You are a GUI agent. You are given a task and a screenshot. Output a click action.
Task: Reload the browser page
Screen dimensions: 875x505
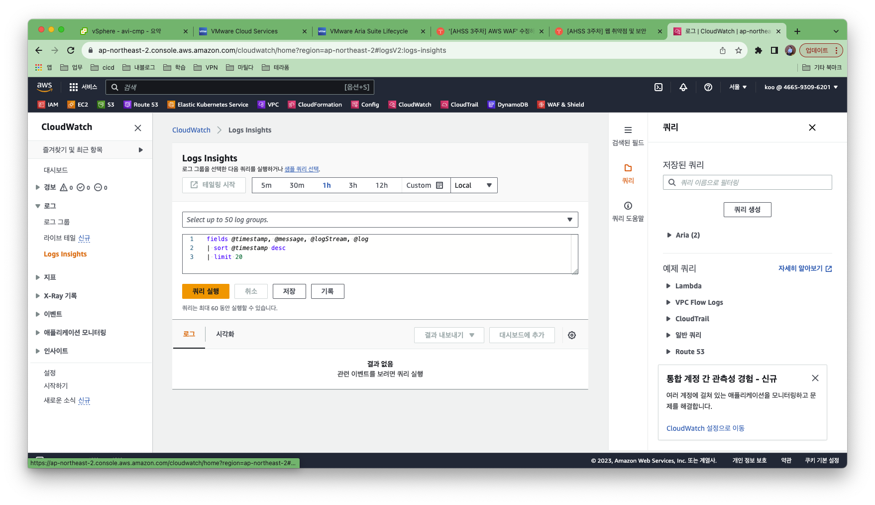click(x=71, y=50)
